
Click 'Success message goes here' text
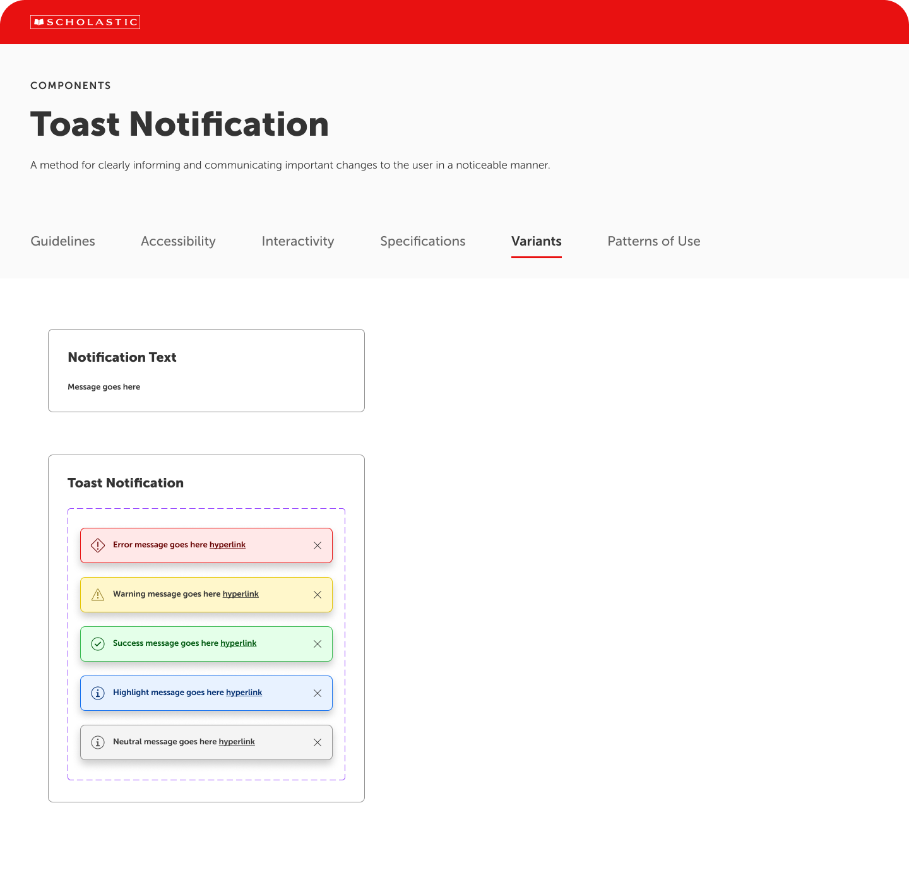(x=165, y=643)
